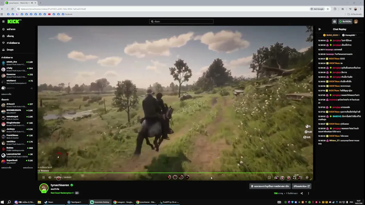Viewport: 365px width, 205px height.
Task: Open Facebook bookmark in bookmarks bar
Action: (x=67, y=14)
